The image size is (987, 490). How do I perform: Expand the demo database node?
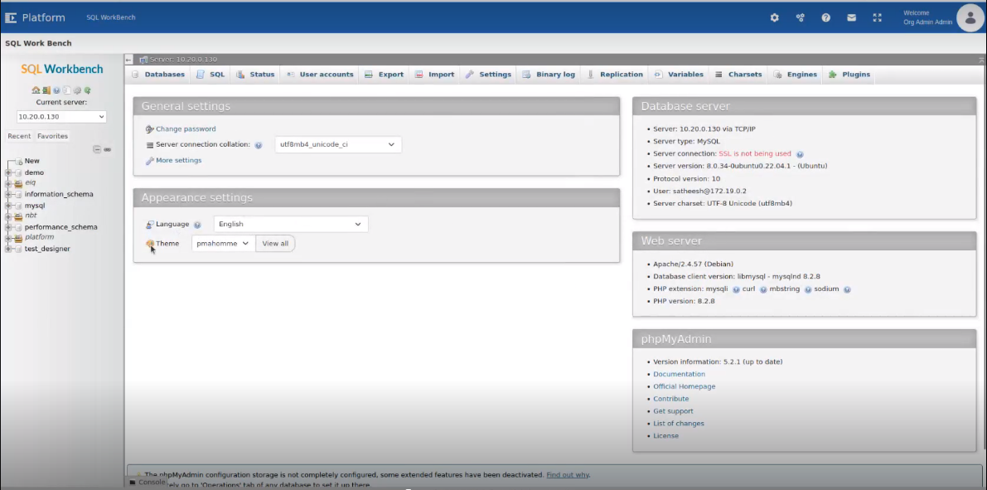(x=9, y=172)
